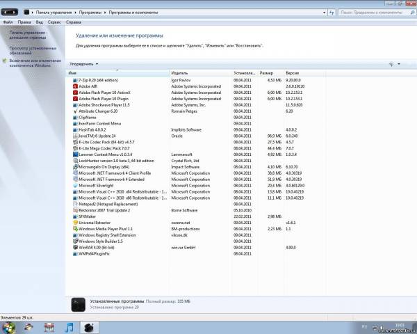Click the ClipName entry icon
417x334 pixels.
75,117
